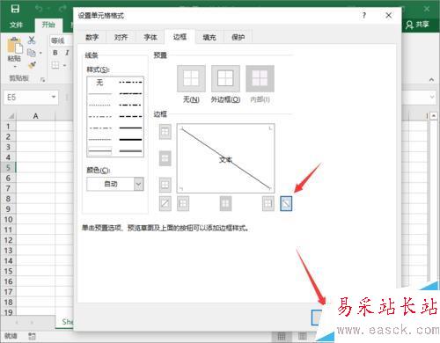The height and width of the screenshot is (343, 440).
Task: Toggle the left border button
Action: click(183, 203)
